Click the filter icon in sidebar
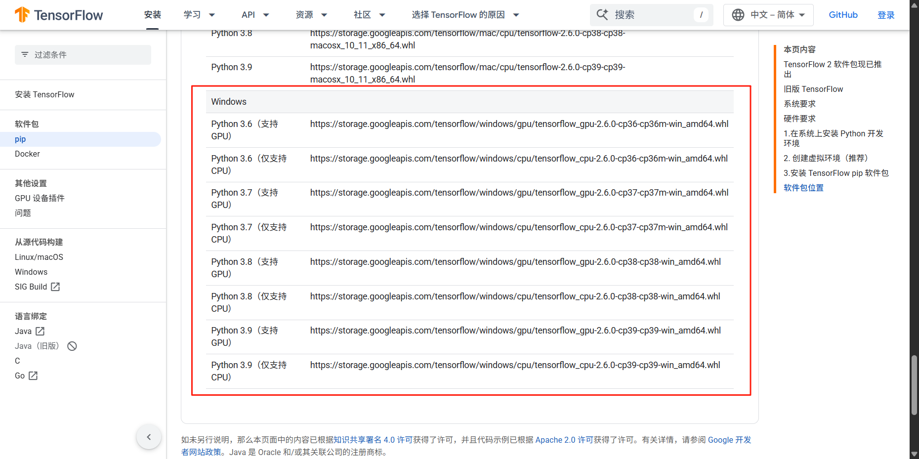Image resolution: width=919 pixels, height=459 pixels. coord(25,54)
